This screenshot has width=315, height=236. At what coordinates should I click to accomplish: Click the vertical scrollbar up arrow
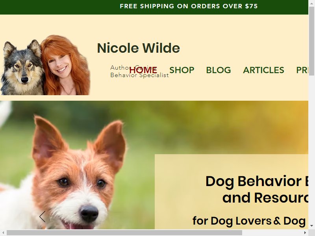[x=311, y=3]
